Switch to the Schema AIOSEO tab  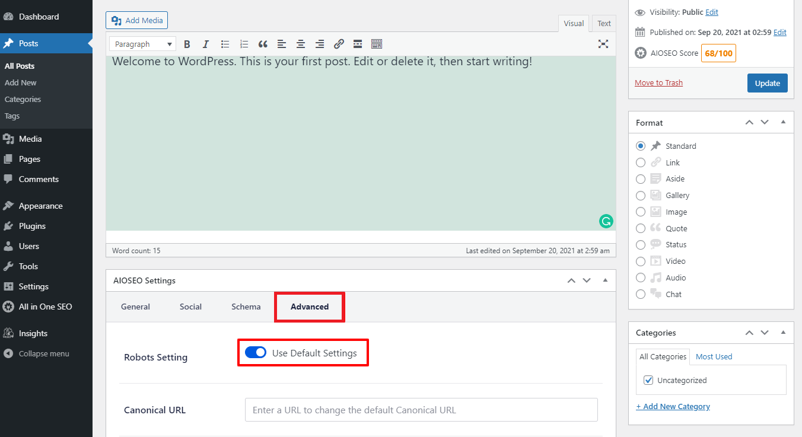tap(246, 307)
